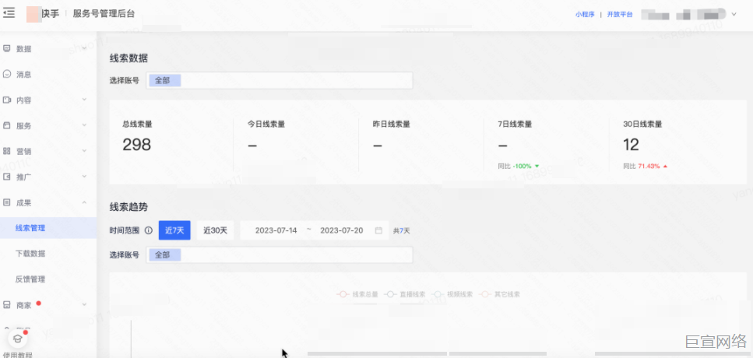Open the 开放平台 link in header
The image size is (753, 358).
(620, 14)
